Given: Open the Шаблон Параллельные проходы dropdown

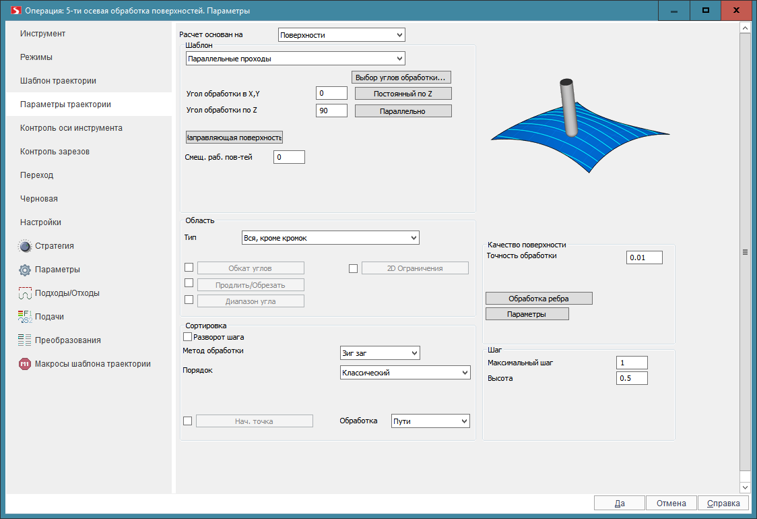Looking at the screenshot, I should tap(295, 59).
